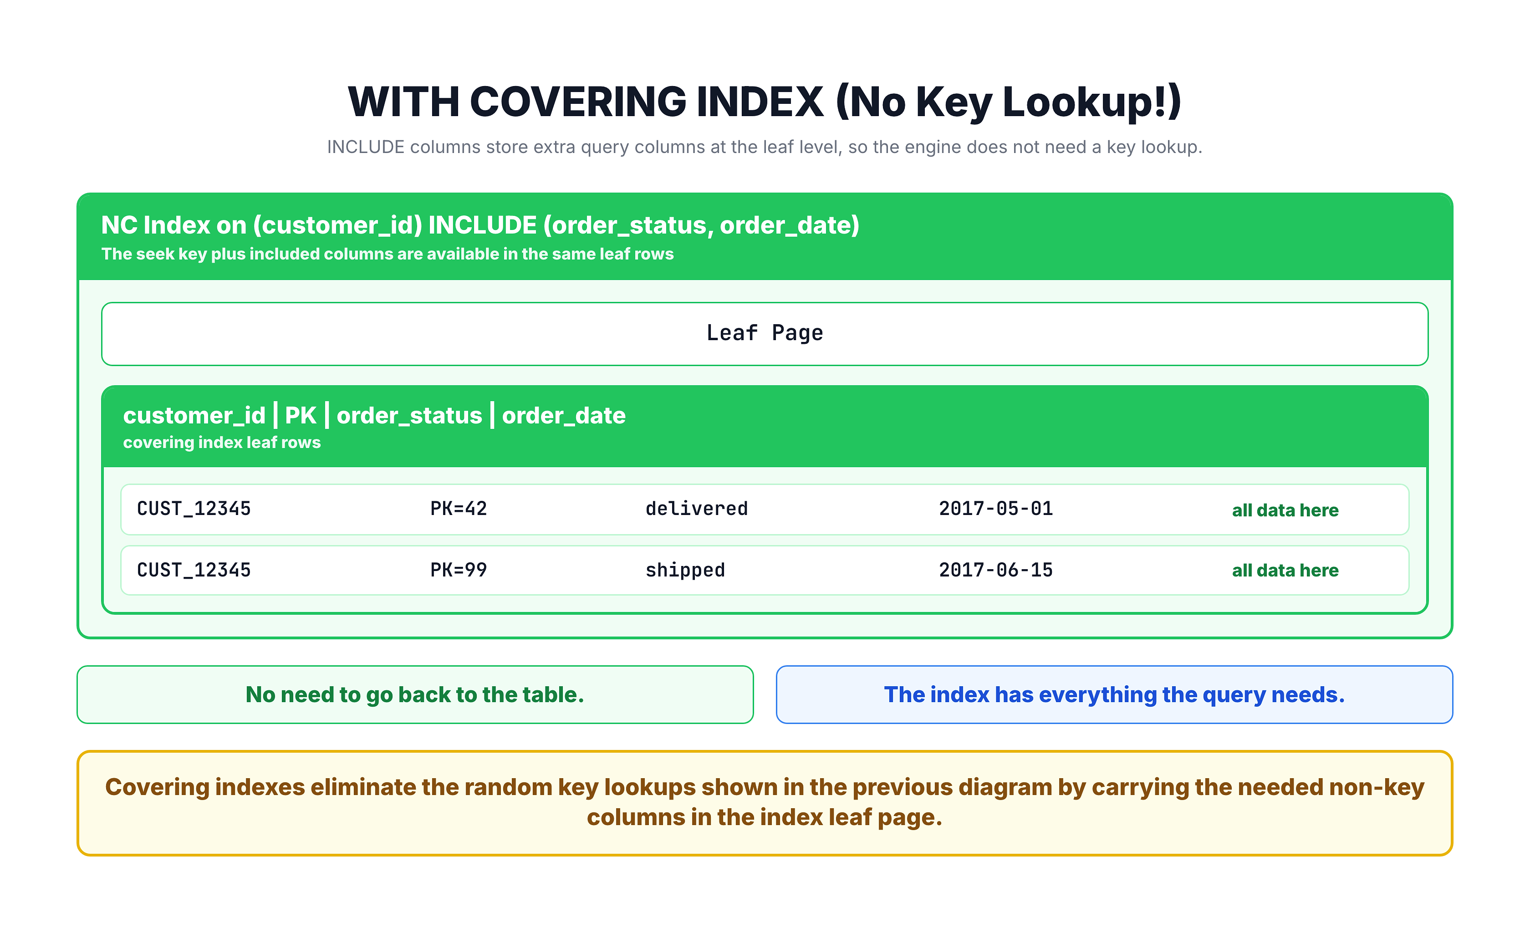Click the 'shipped' status cell
This screenshot has width=1530, height=933.
685,571
